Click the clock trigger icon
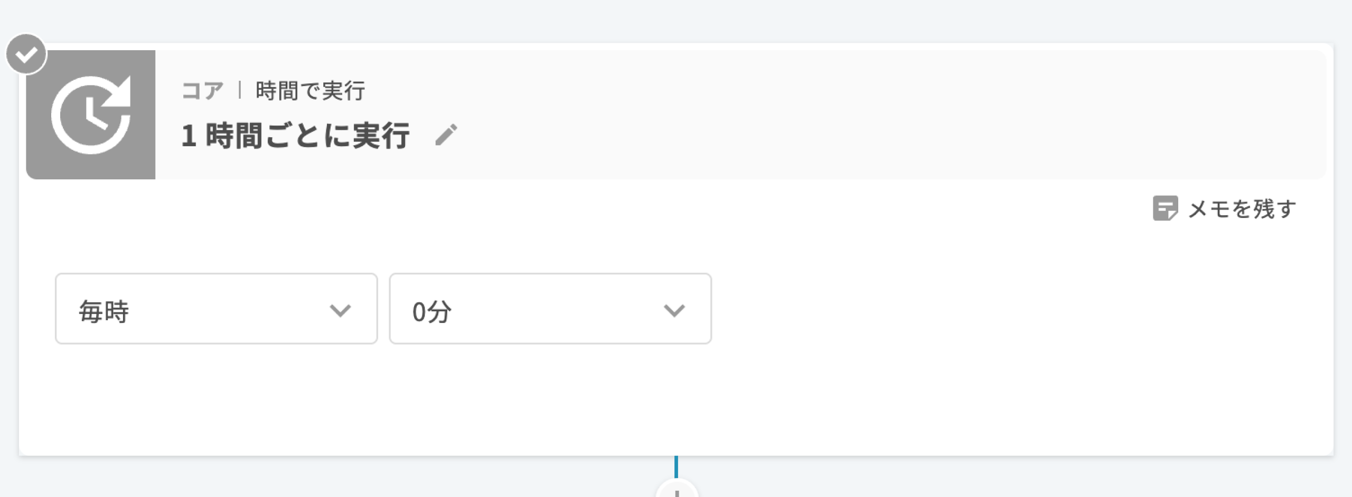The width and height of the screenshot is (1352, 497). click(91, 115)
